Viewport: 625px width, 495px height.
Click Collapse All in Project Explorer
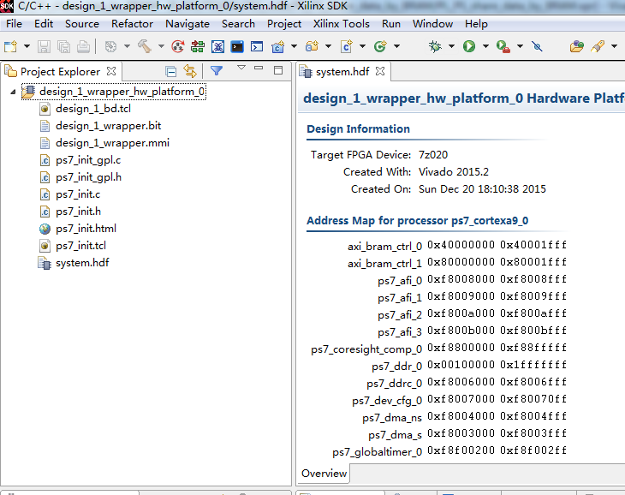[171, 72]
